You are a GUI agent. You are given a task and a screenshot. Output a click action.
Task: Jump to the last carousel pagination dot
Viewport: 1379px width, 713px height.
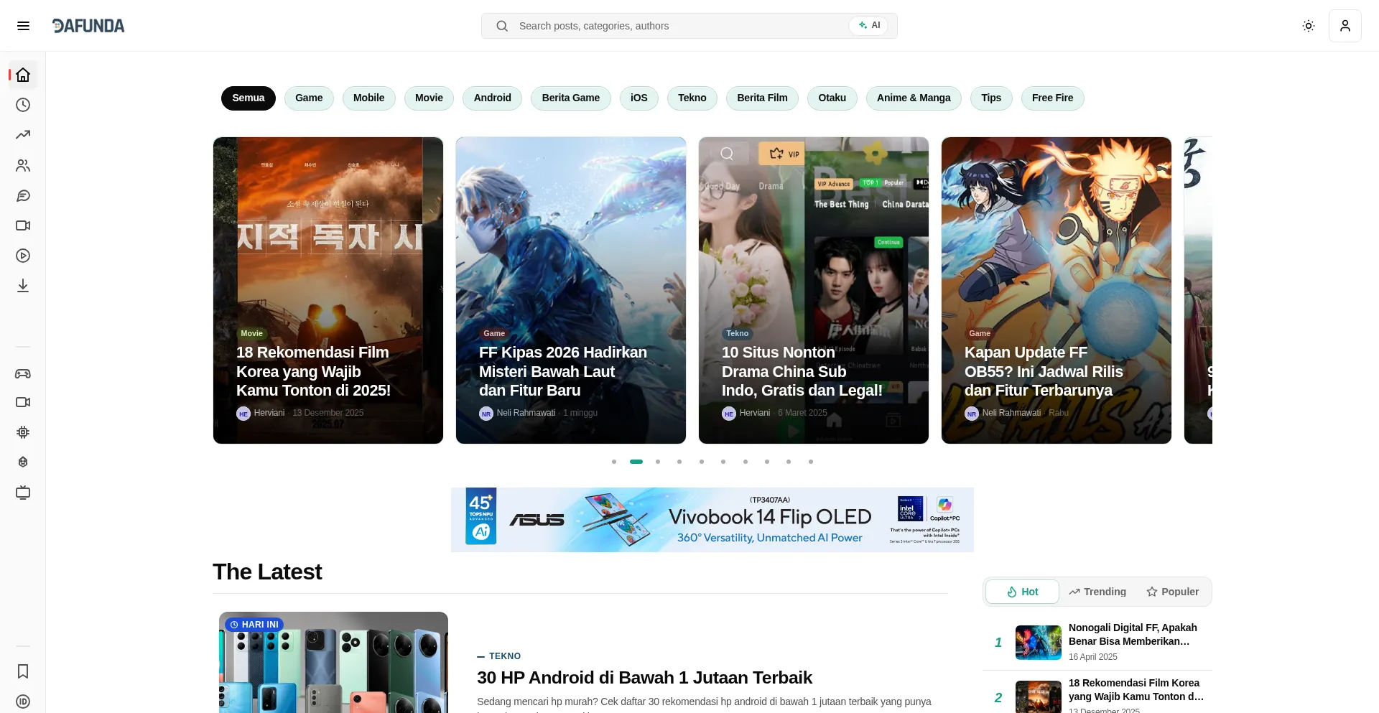tap(811, 462)
